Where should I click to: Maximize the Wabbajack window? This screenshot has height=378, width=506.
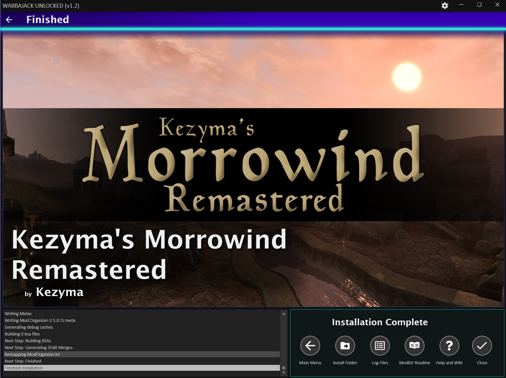coord(479,5)
